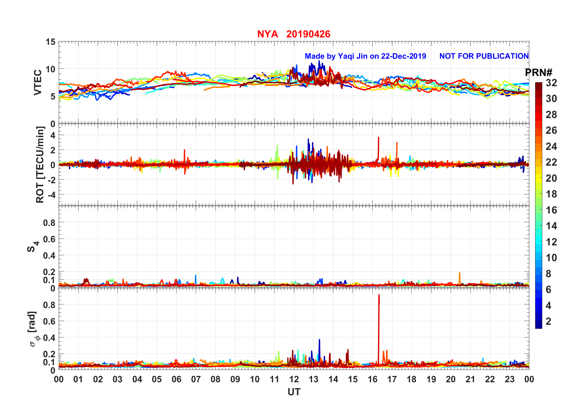This screenshot has width=588, height=411.
Task: Select the "PRN#" colorbar heading
Action: (x=539, y=73)
